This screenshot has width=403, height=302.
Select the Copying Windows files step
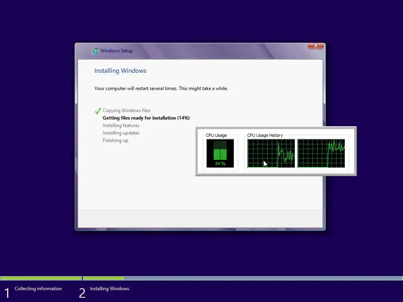tap(126, 110)
